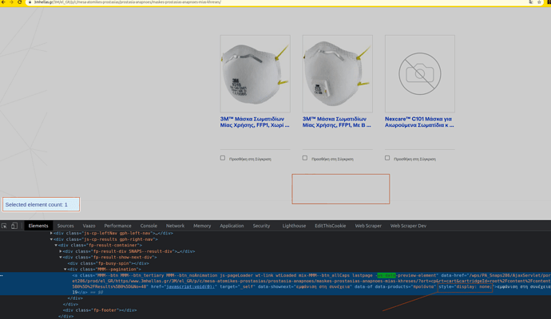Collapse the MMM--pagination div node
551x319 pixels.
click(65, 270)
